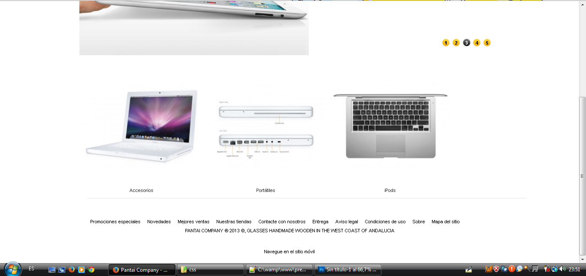Open the Mapa del sitio footer link

point(446,222)
